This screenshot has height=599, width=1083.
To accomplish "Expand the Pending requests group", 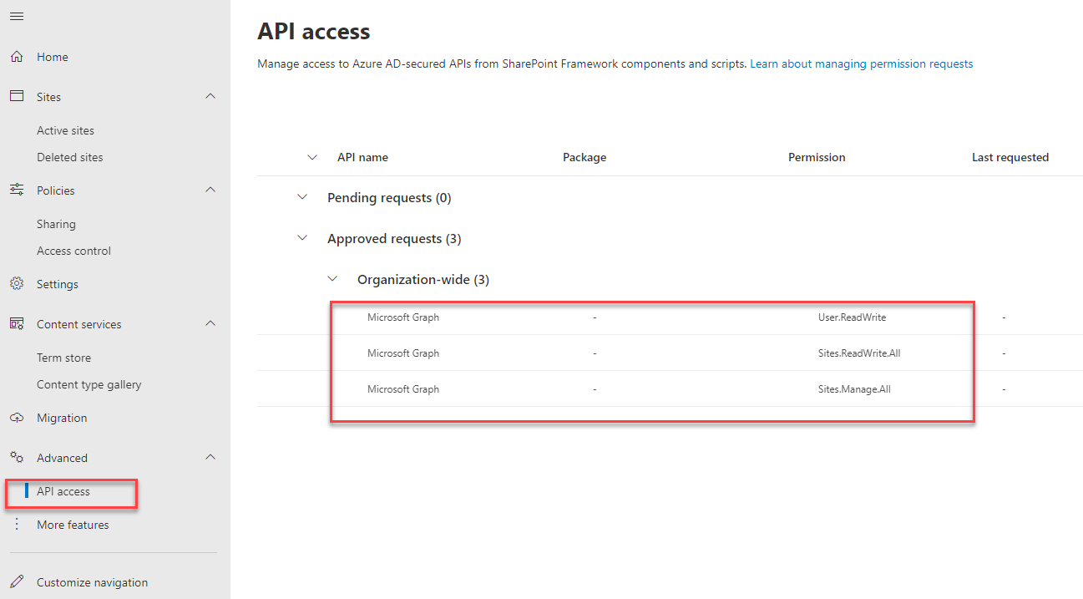I will click(x=302, y=196).
